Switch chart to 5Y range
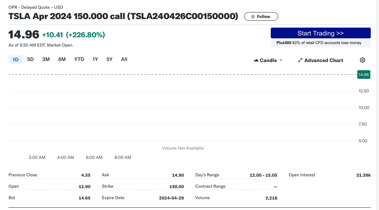Viewport: 379px width, 210px height. coord(109,59)
